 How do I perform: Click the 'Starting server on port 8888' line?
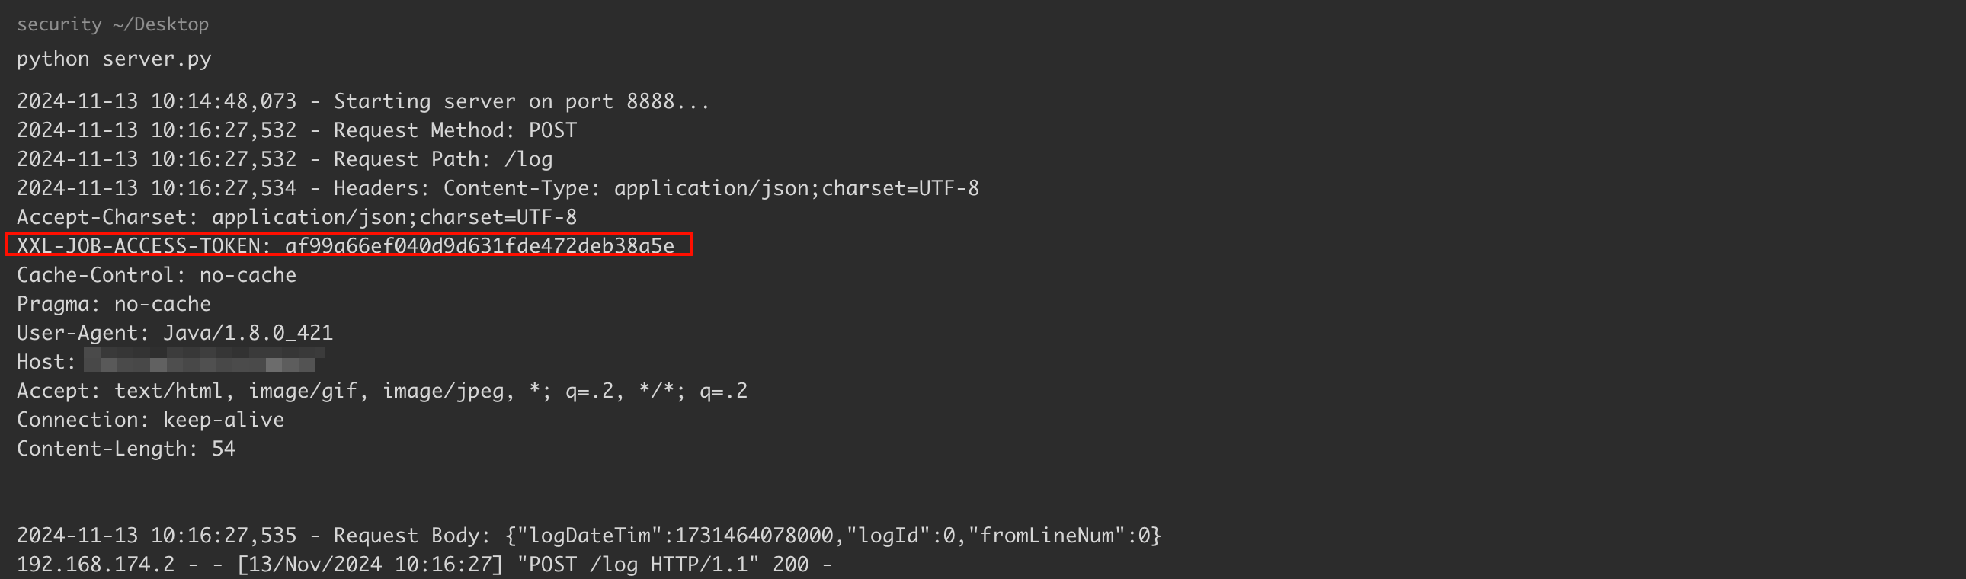click(521, 101)
